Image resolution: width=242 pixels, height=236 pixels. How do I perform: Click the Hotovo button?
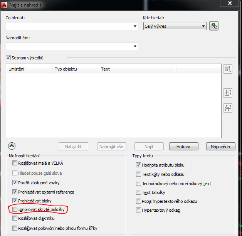pos(184,147)
